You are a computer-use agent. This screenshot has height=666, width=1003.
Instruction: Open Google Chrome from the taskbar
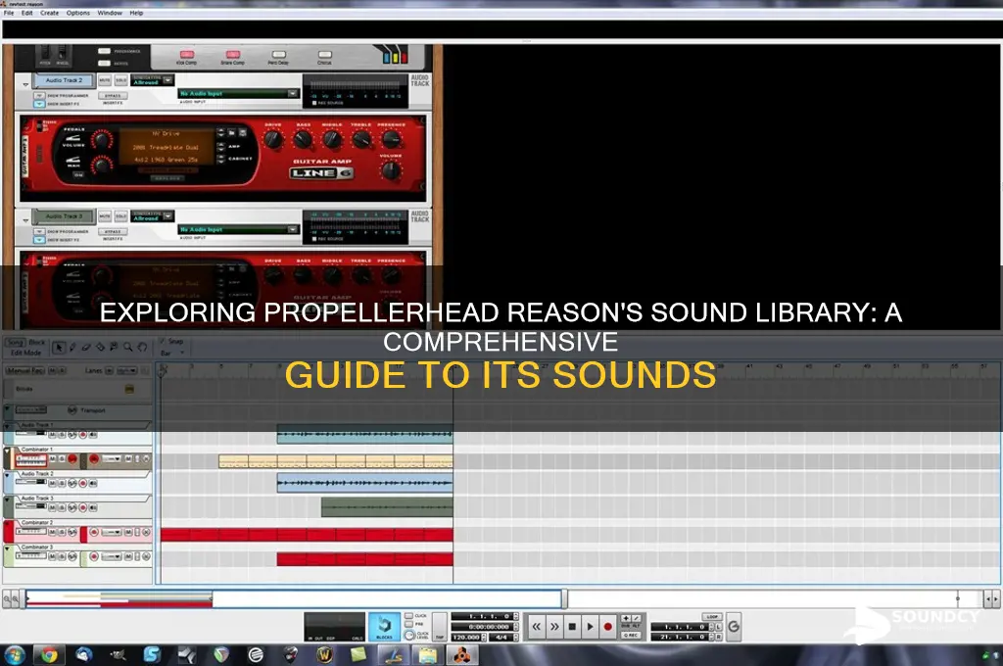(x=49, y=654)
